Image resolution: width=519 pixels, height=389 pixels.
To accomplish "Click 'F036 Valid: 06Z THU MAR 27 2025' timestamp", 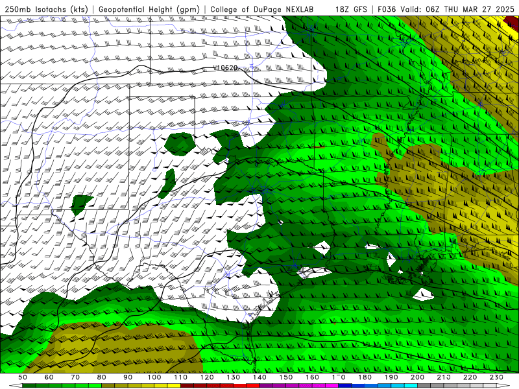I will click(446, 9).
